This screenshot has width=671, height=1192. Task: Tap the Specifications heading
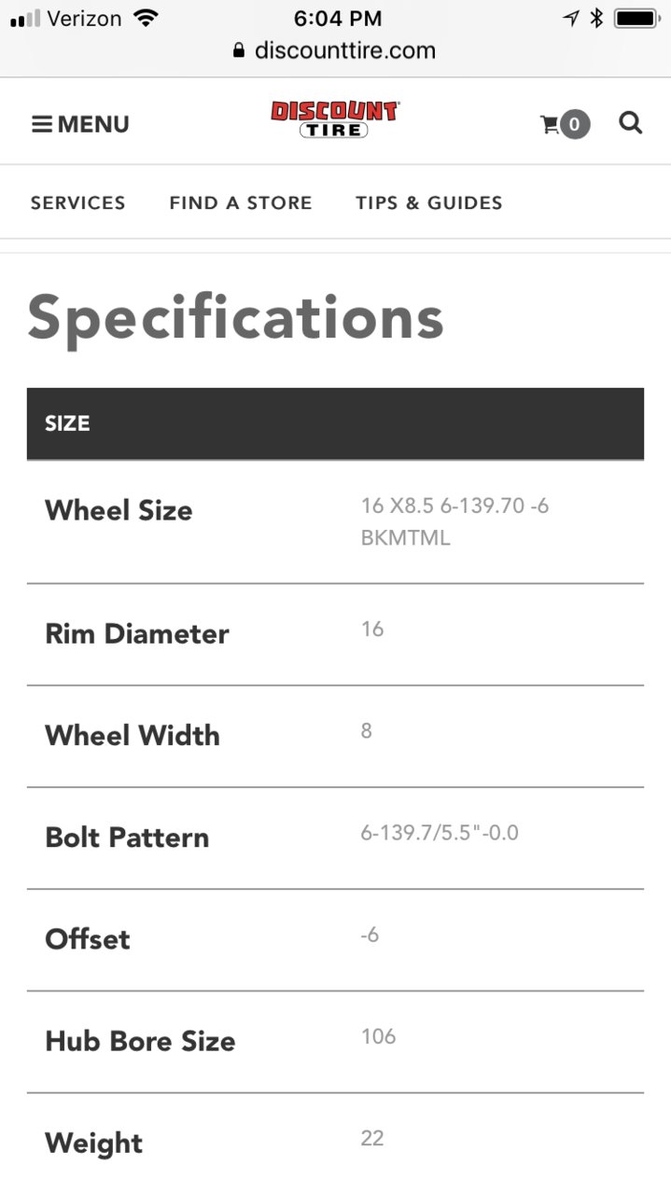pyautogui.click(x=235, y=317)
